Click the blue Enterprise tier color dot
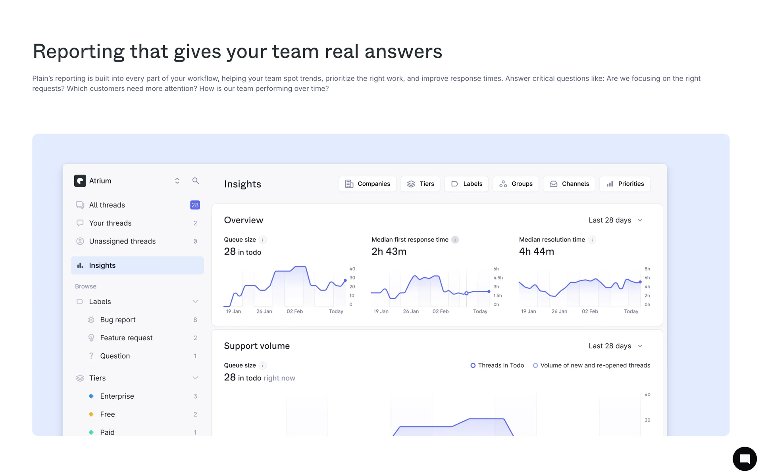 click(91, 396)
